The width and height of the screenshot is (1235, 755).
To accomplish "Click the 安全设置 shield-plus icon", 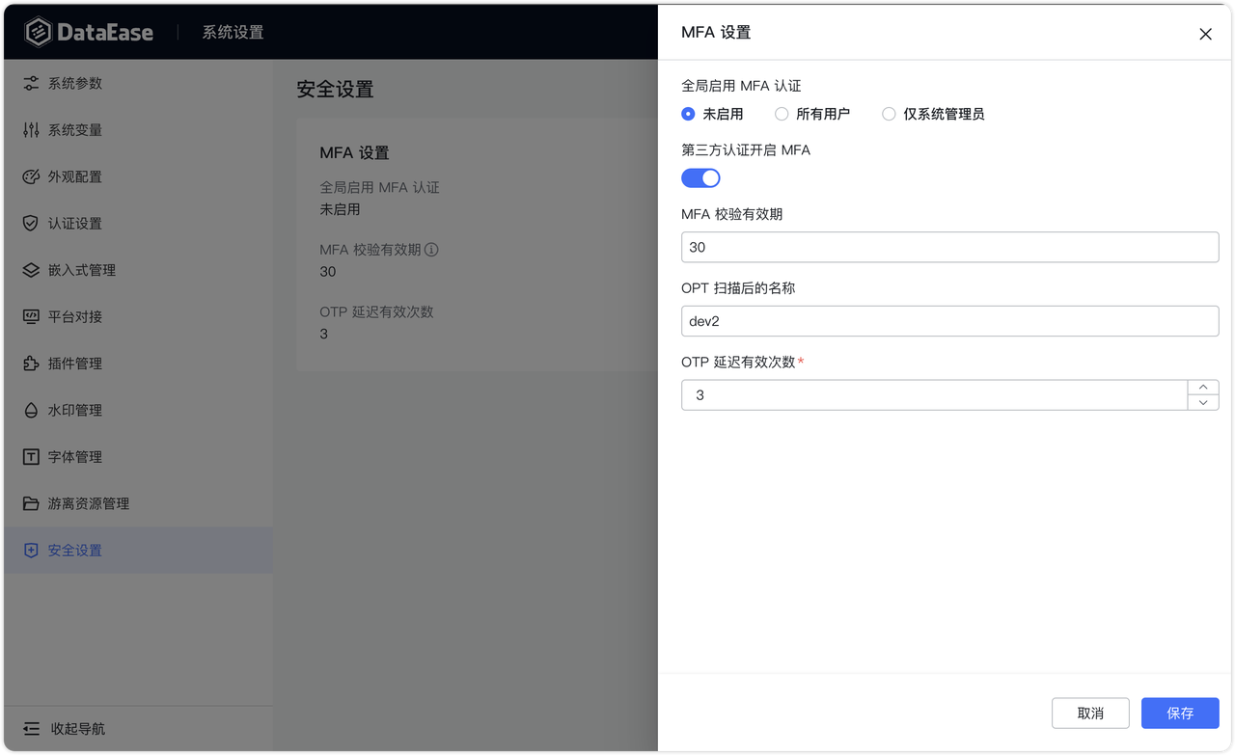I will point(31,551).
